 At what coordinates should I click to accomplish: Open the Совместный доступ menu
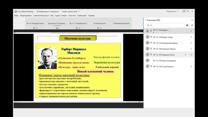pos(41,16)
